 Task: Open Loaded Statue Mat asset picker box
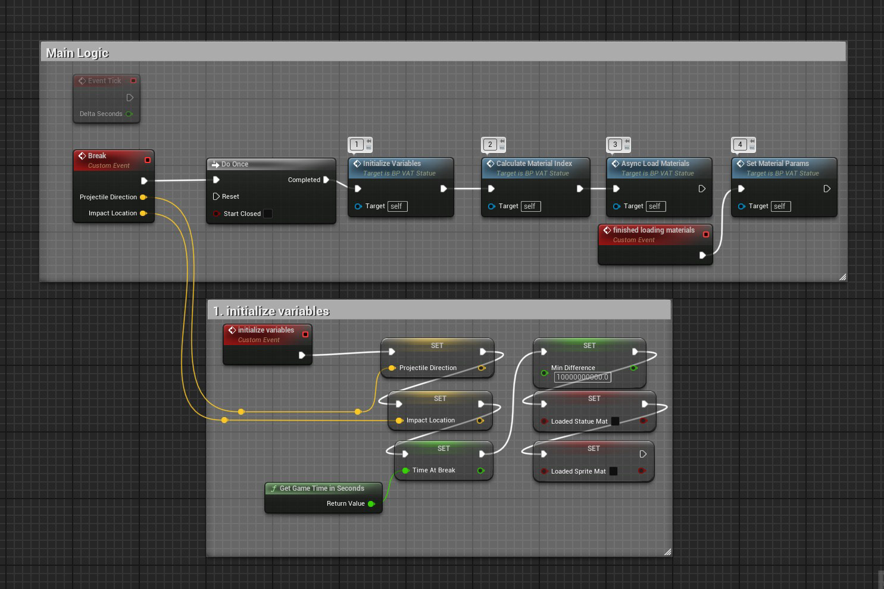(x=615, y=421)
